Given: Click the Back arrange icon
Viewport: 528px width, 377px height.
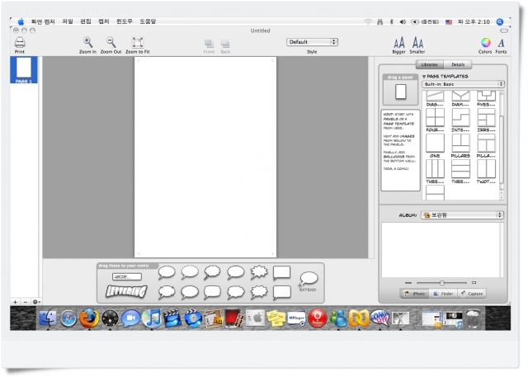Looking at the screenshot, I should tap(225, 44).
